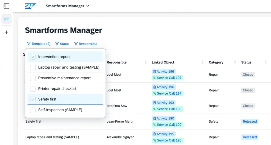Click the Smartforms Manager page title
The image size is (271, 145).
click(64, 30)
